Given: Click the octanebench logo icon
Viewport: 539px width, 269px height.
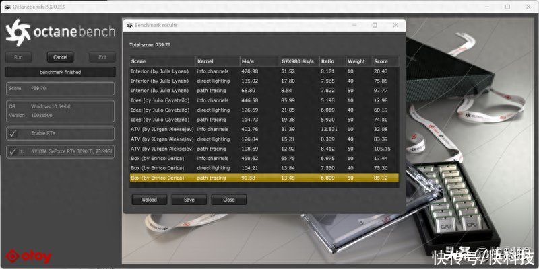Looking at the screenshot, I should click(18, 32).
